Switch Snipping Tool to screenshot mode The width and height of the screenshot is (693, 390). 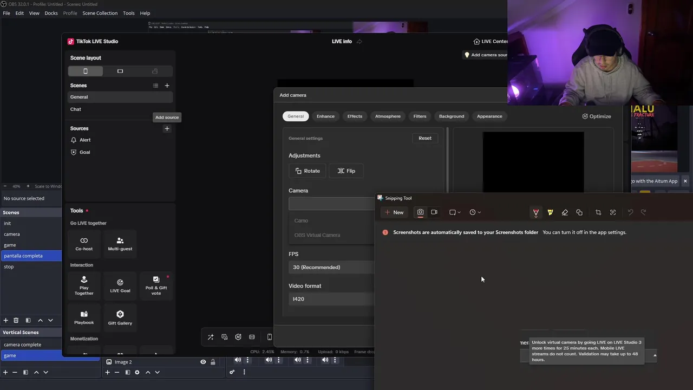pos(420,212)
